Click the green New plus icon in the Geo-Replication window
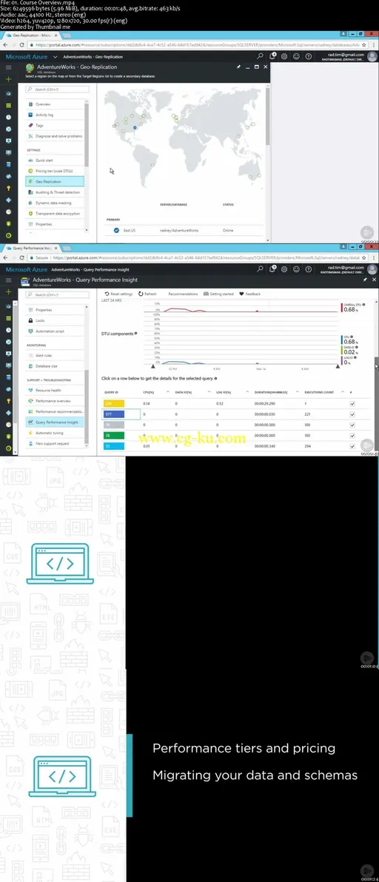 coord(8,80)
